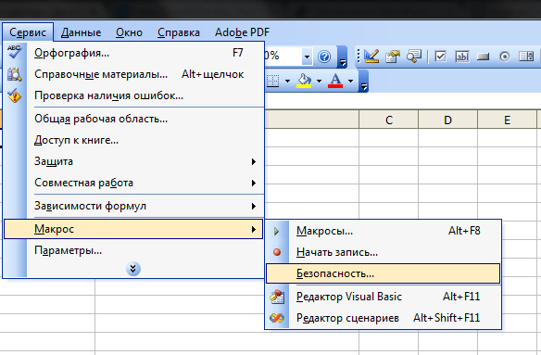Select column E header

(507, 120)
